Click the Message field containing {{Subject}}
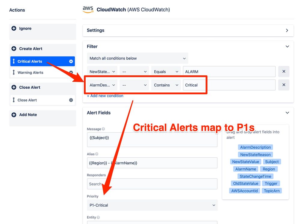 [x=152, y=140]
